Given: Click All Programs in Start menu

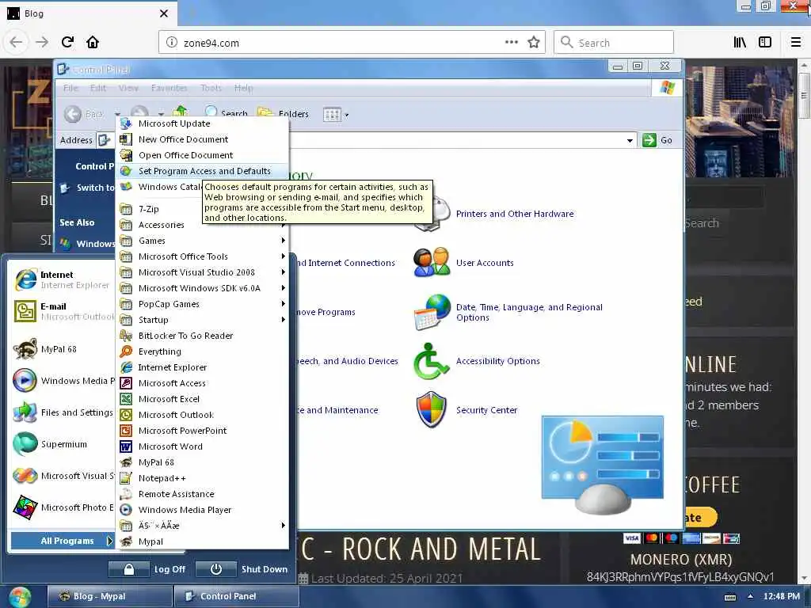Looking at the screenshot, I should tap(62, 541).
